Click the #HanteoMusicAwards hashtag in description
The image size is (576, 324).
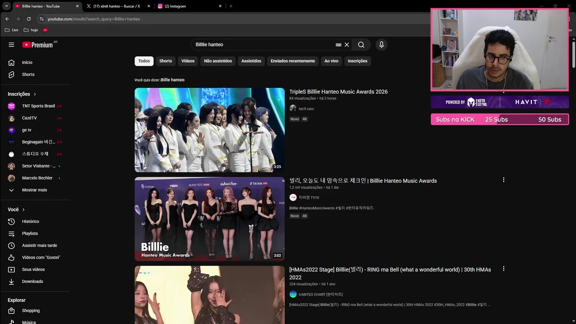pos(317,208)
